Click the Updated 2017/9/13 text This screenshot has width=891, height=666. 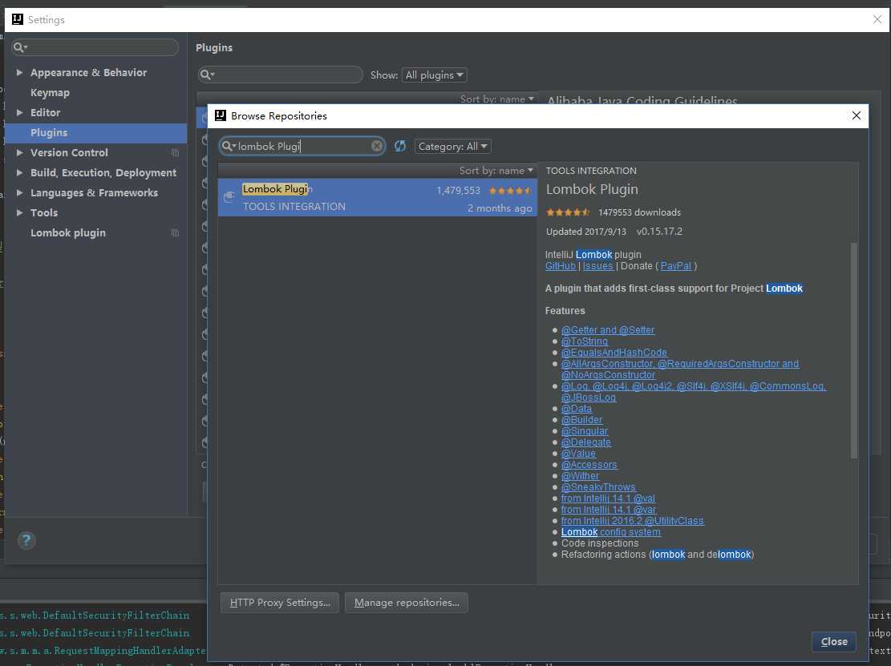pos(586,232)
